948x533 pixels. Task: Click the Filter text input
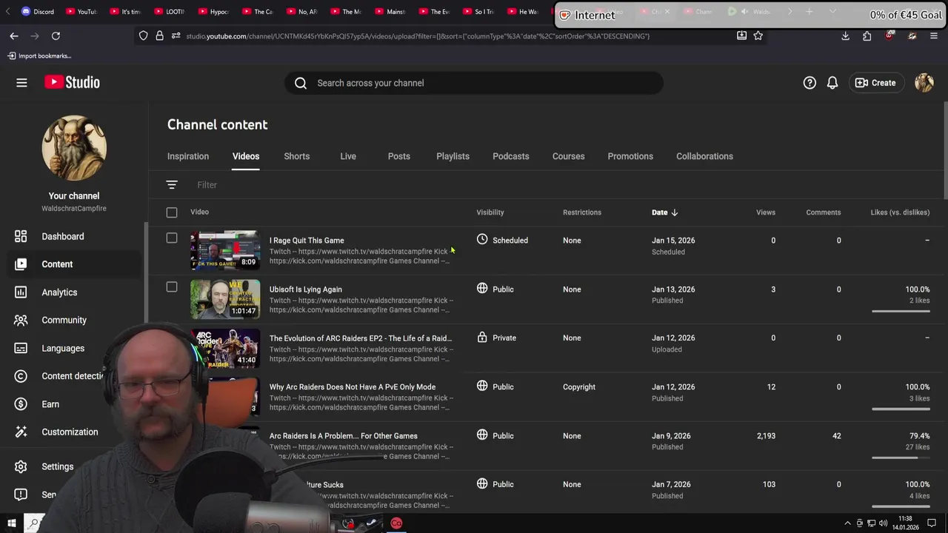pyautogui.click(x=207, y=185)
